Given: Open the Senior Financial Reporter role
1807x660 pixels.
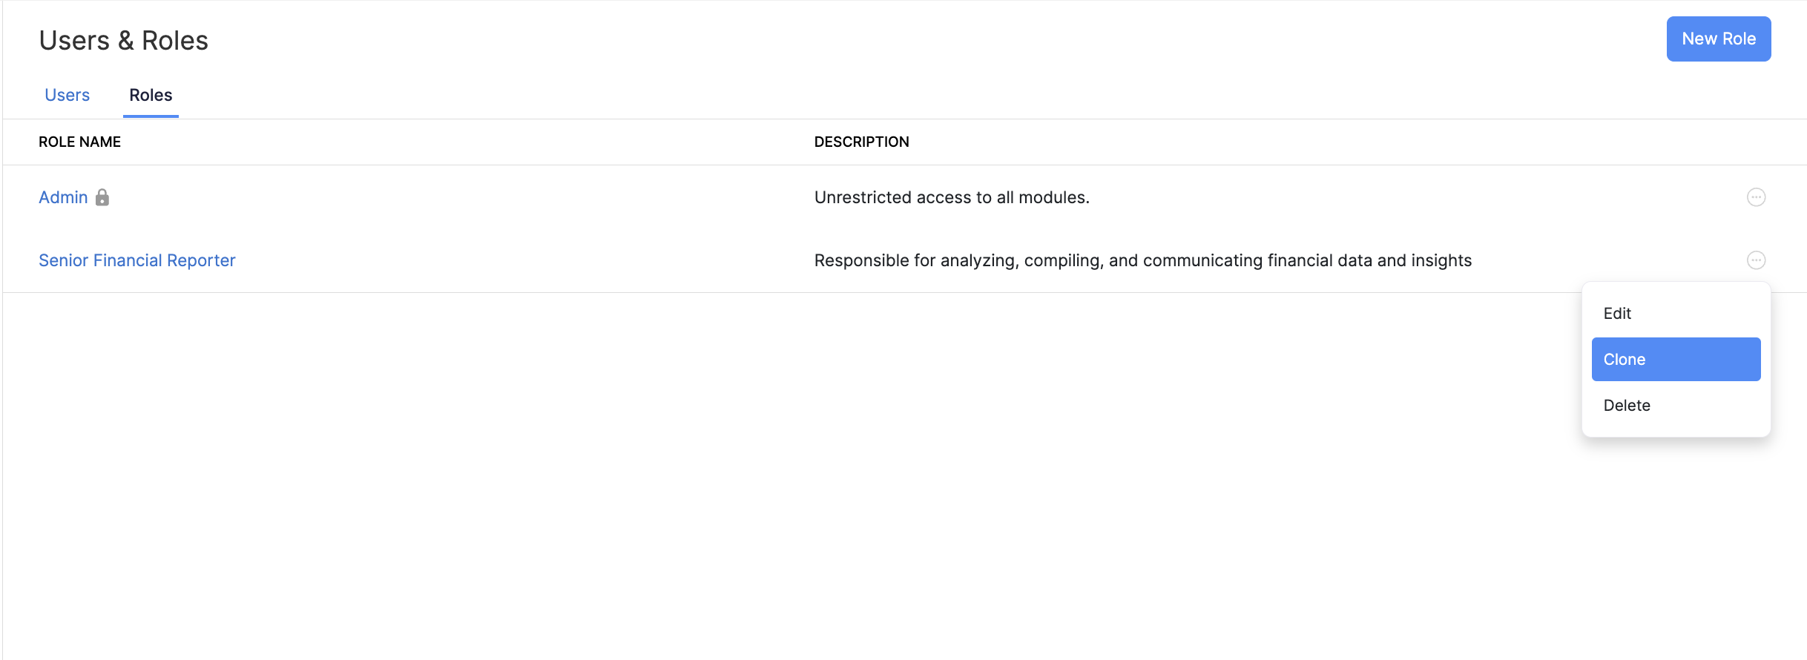Looking at the screenshot, I should (137, 260).
